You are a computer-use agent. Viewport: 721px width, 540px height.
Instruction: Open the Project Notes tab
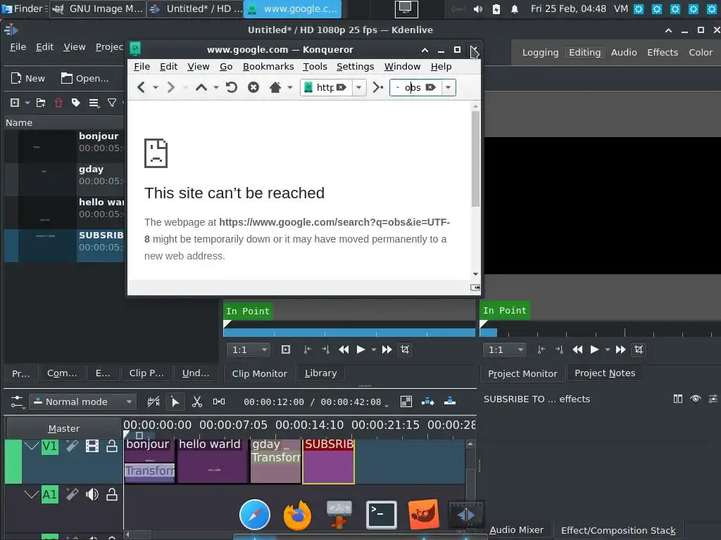pos(605,373)
